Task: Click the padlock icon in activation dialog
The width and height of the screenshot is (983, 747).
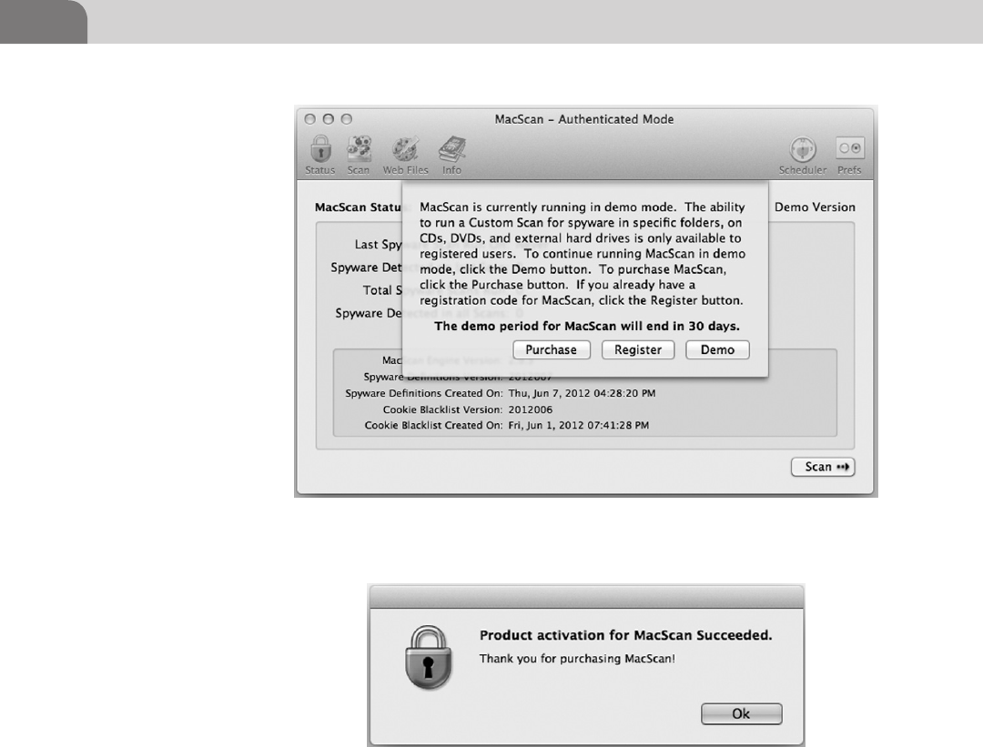Action: 428,658
